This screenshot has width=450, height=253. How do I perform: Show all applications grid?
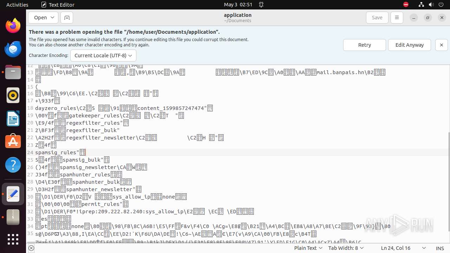pos(13,239)
